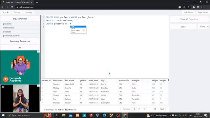Choose FALSE in autocomplete popup
Screen dimensions: 210x118
click(x=78, y=29)
